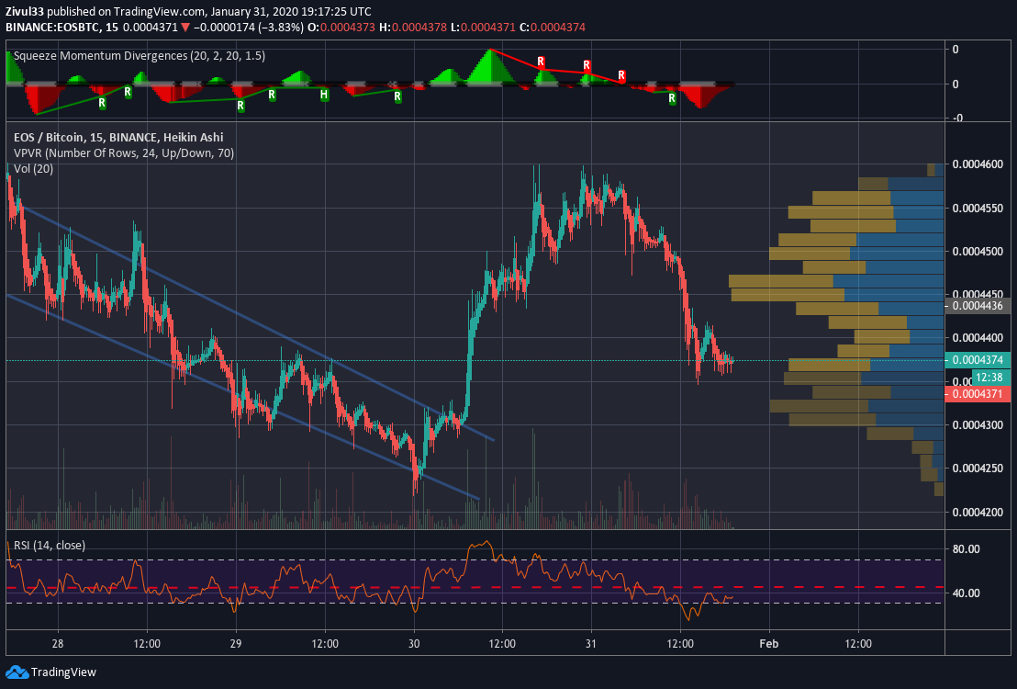This screenshot has height=689, width=1017.
Task: Click the green 0.0004374 current price tag
Action: 978,360
